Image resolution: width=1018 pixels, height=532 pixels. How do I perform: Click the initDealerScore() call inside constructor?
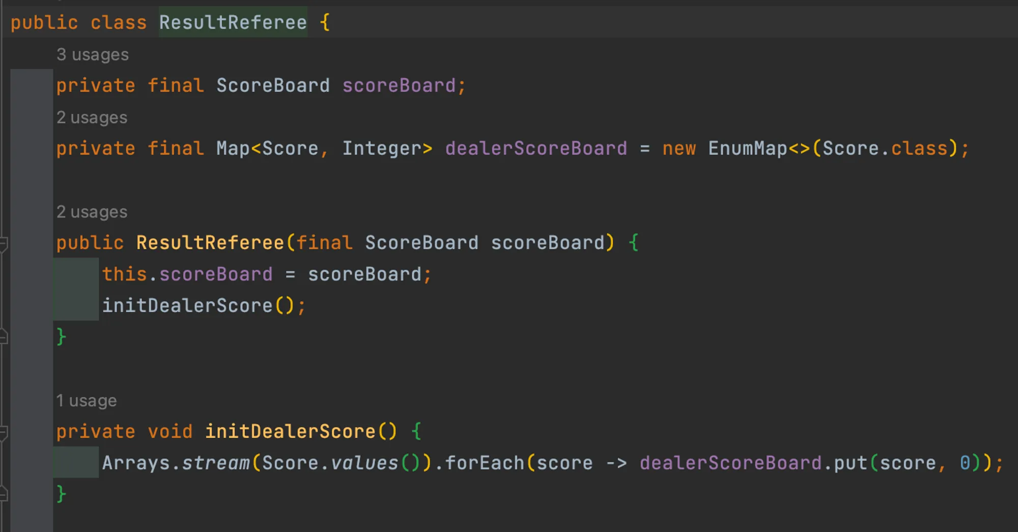pyautogui.click(x=187, y=306)
